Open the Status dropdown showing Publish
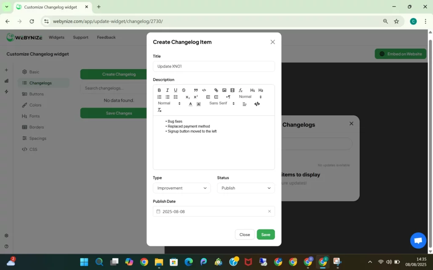Screen dimensions: 433x270 click(x=246, y=188)
